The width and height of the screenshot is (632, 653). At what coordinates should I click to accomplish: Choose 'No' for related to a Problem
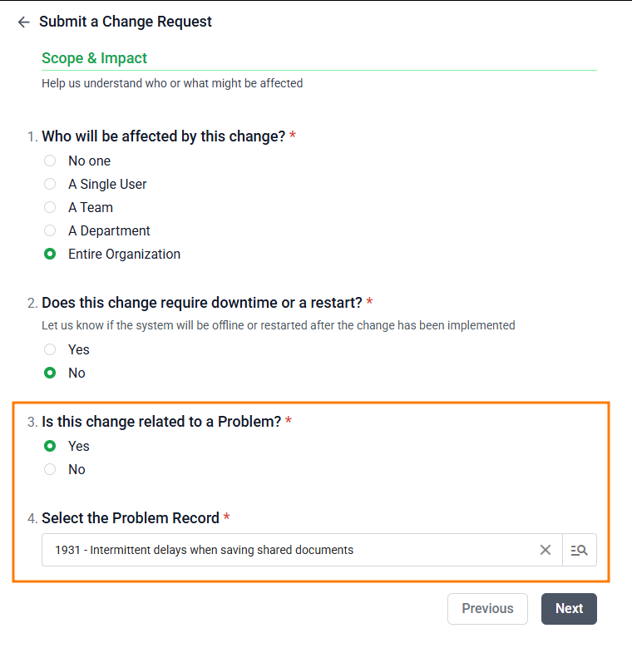click(x=50, y=469)
